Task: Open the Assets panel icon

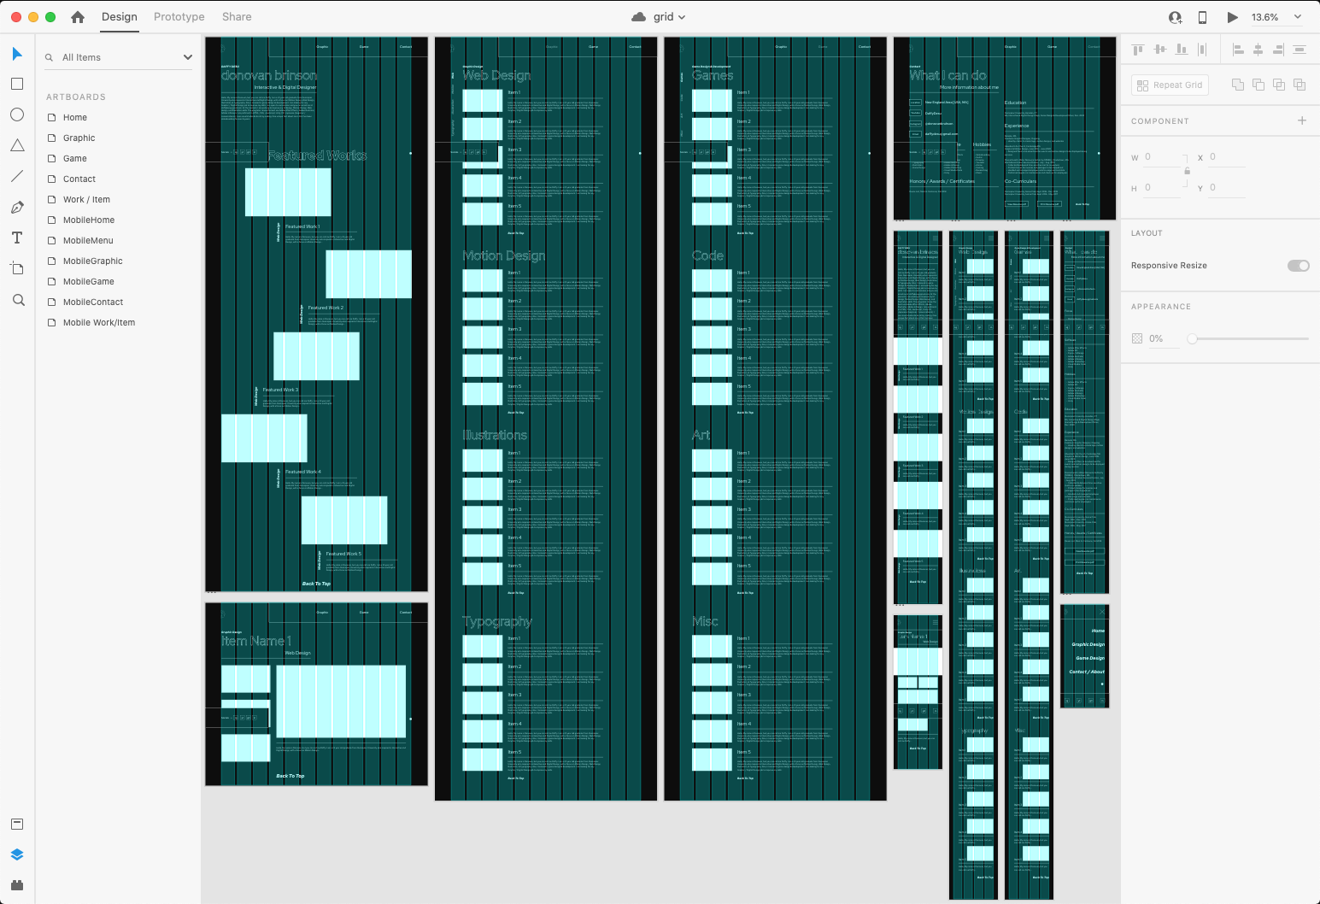Action: click(17, 824)
